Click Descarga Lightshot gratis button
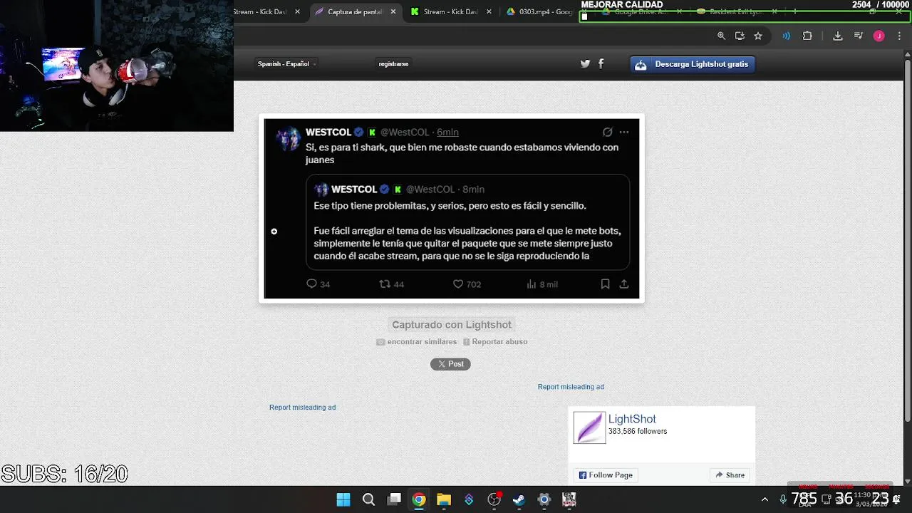Image resolution: width=912 pixels, height=513 pixels. click(692, 64)
